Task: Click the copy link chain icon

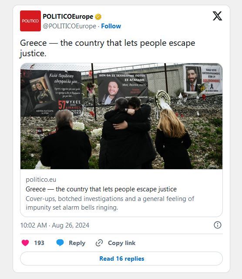Action: pyautogui.click(x=99, y=243)
